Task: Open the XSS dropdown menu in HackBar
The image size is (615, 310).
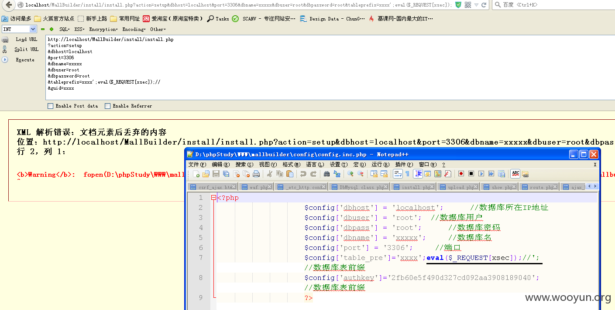Action: coord(79,29)
